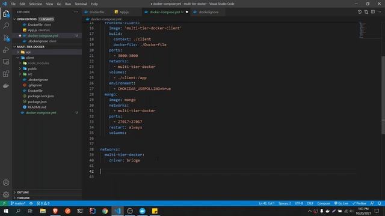Open the Go menu

pyautogui.click(x=59, y=4)
